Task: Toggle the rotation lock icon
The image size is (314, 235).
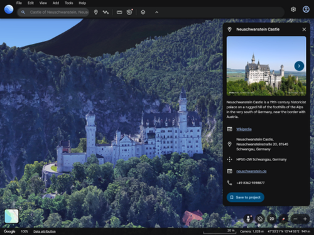Action: (x=260, y=219)
